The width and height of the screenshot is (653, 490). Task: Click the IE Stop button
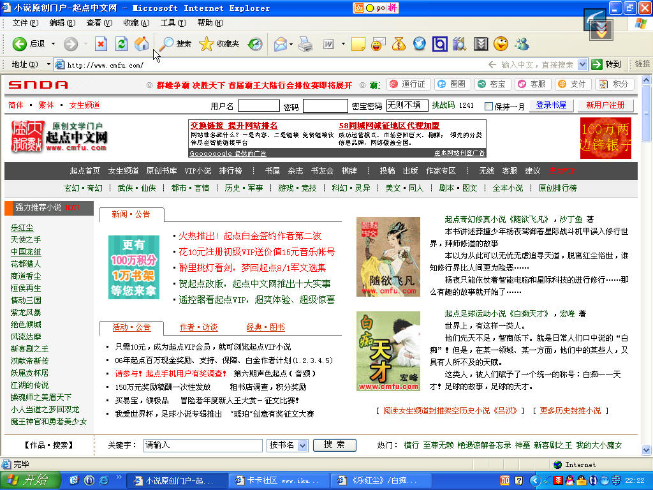click(101, 44)
